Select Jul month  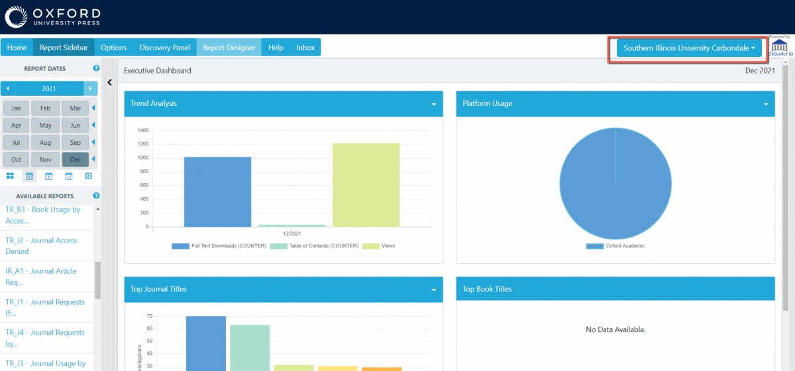(x=16, y=142)
